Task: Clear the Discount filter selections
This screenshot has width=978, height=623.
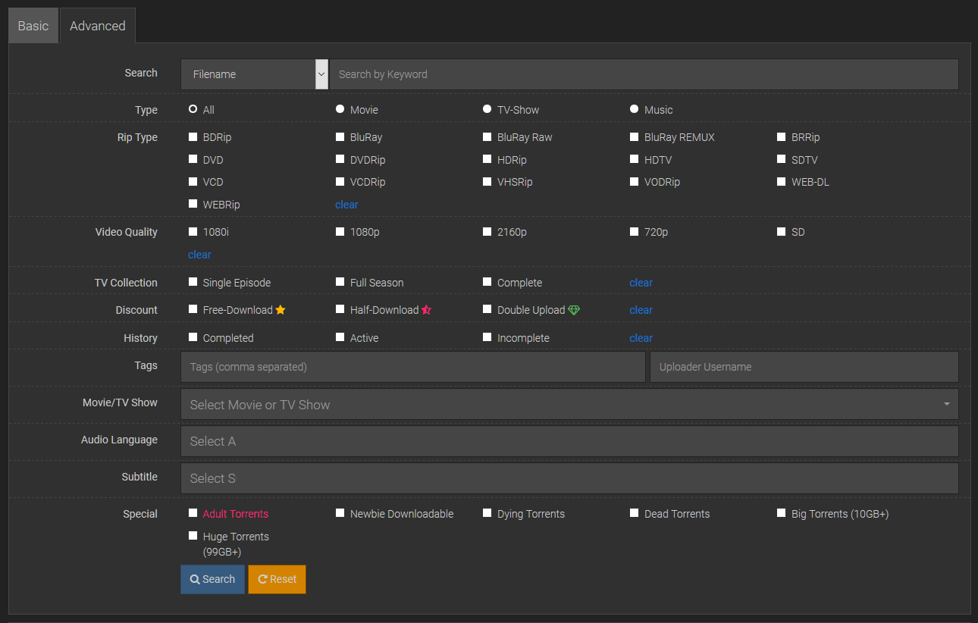Action: 641,309
